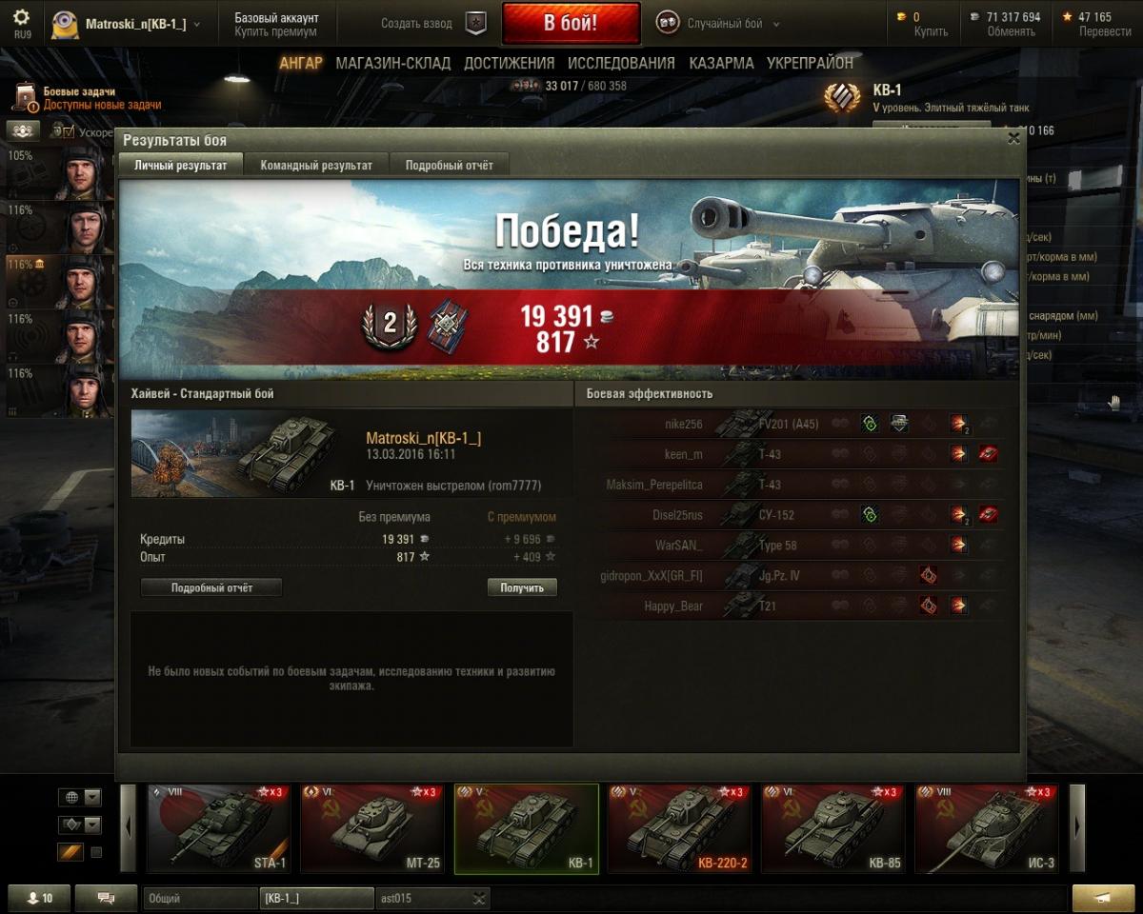The width and height of the screenshot is (1143, 914).
Task: Close the ast015 chat tab via its X icon
Action: (479, 898)
